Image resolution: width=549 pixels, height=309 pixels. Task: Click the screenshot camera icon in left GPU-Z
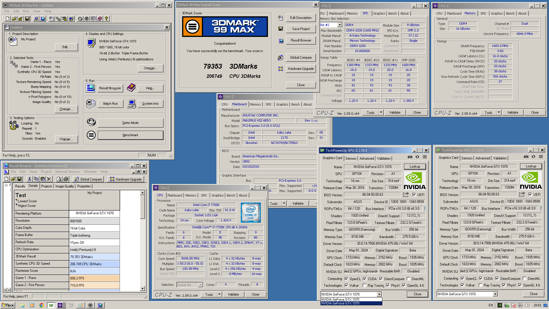pos(410,157)
